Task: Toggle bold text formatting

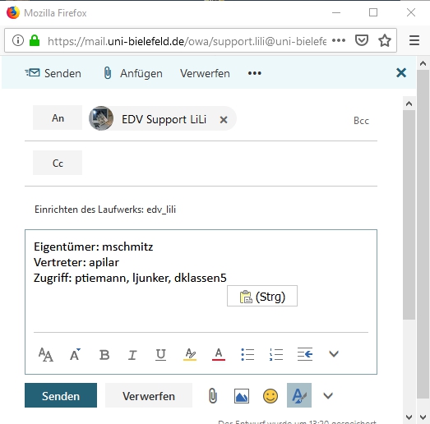Action: coord(104,355)
